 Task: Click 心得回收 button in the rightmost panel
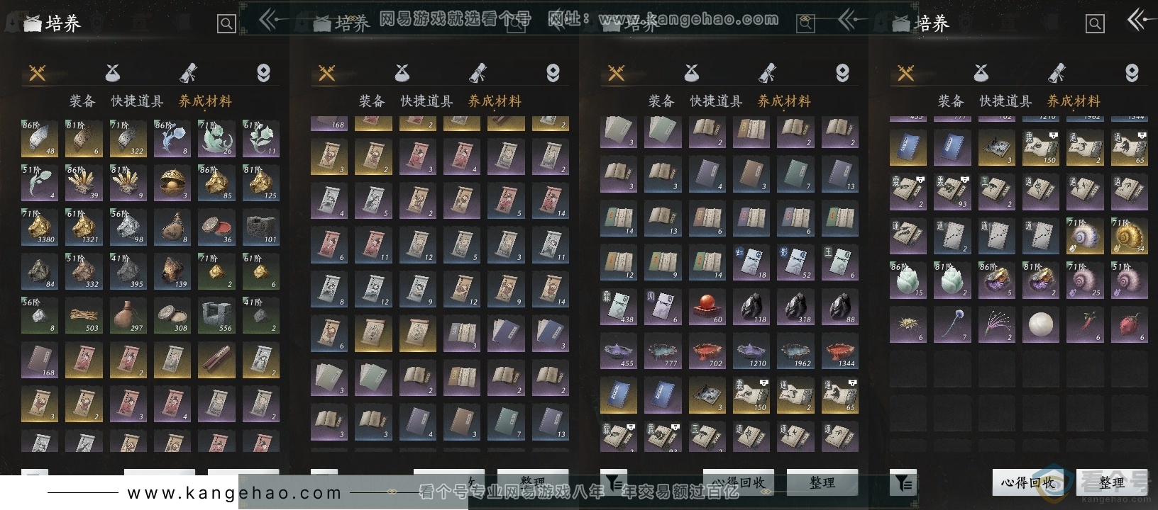click(x=1027, y=482)
